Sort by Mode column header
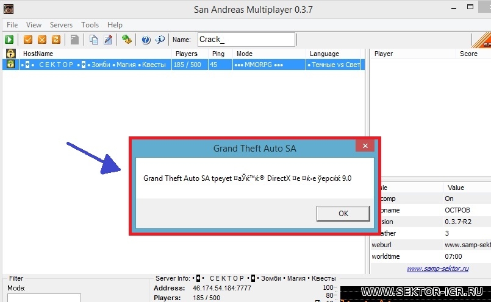491x302 pixels. (270, 54)
